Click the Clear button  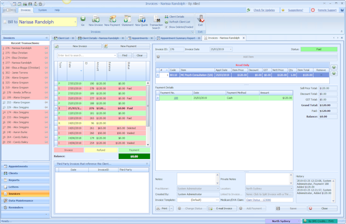[140, 55]
